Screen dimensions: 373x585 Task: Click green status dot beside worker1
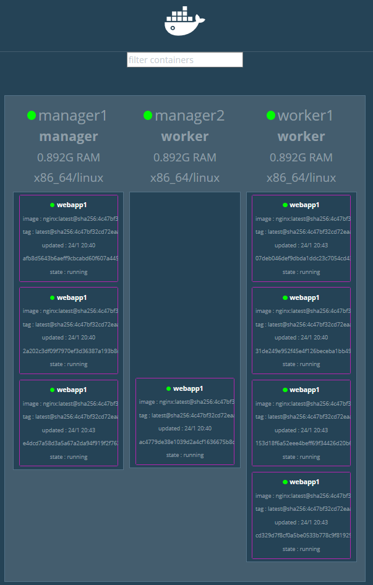(x=271, y=116)
